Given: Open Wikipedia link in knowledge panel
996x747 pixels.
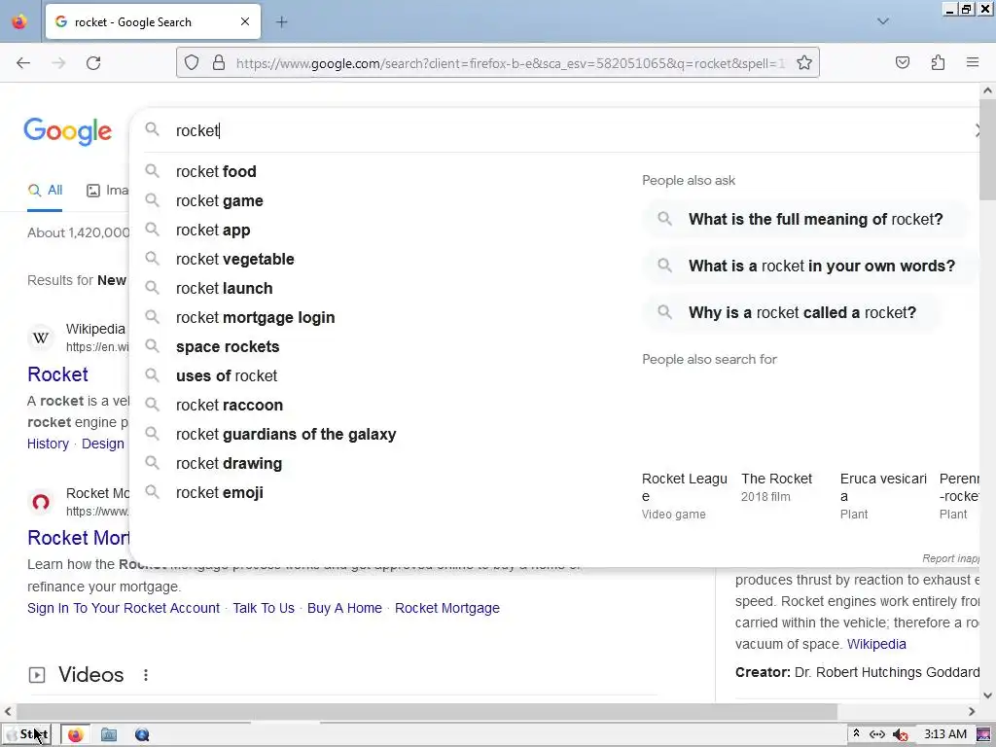Looking at the screenshot, I should point(876,644).
